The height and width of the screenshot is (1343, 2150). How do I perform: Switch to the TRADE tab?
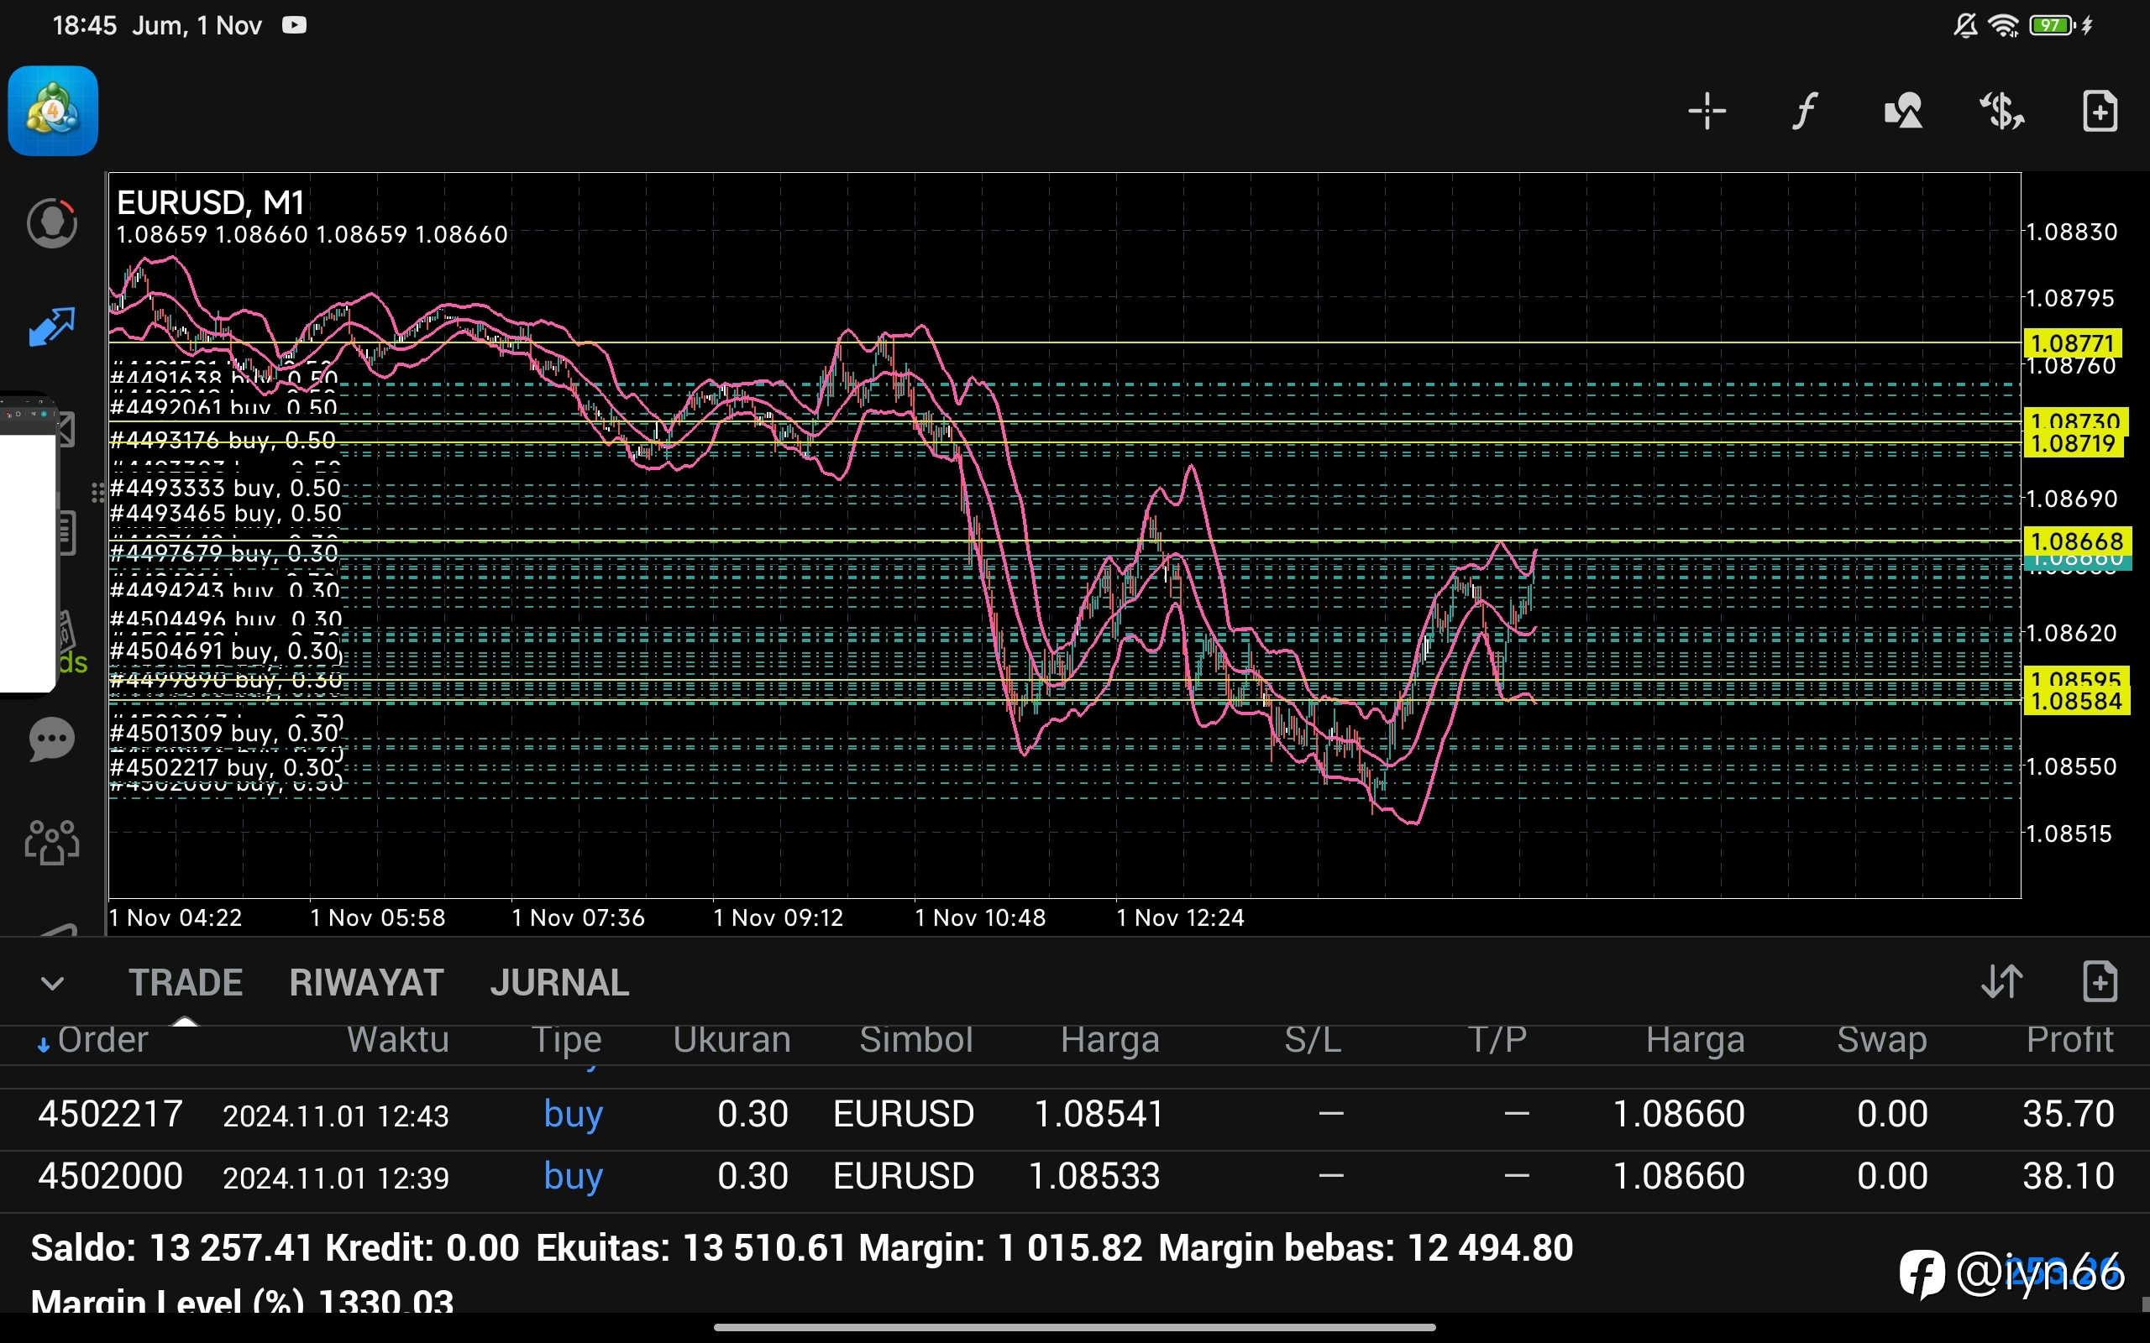coord(186,982)
